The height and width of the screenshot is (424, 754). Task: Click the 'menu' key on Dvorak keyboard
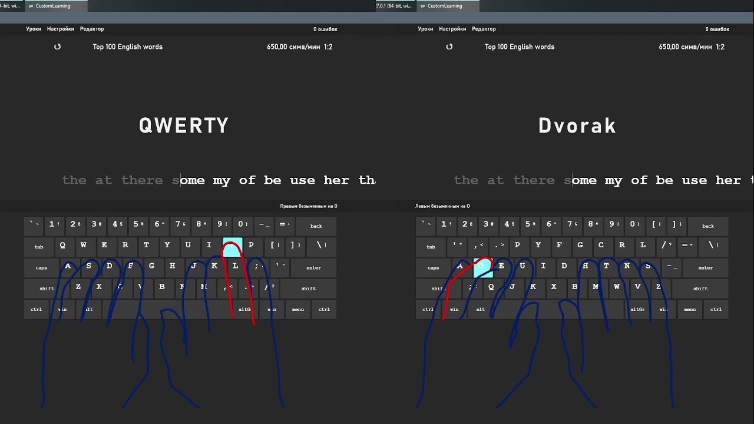pos(690,309)
